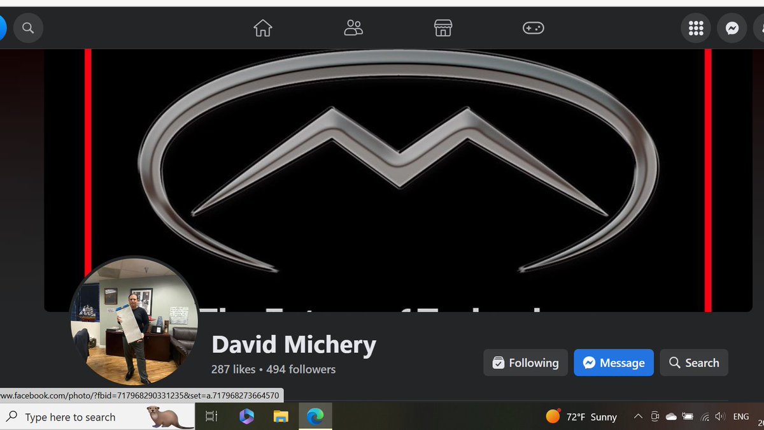Click the profile Search button
Screen dimensions: 764x430
(694, 362)
